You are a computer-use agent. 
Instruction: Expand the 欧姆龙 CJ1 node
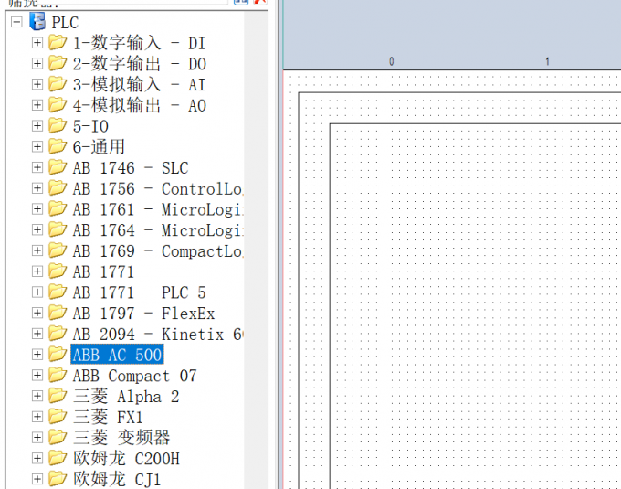click(37, 479)
